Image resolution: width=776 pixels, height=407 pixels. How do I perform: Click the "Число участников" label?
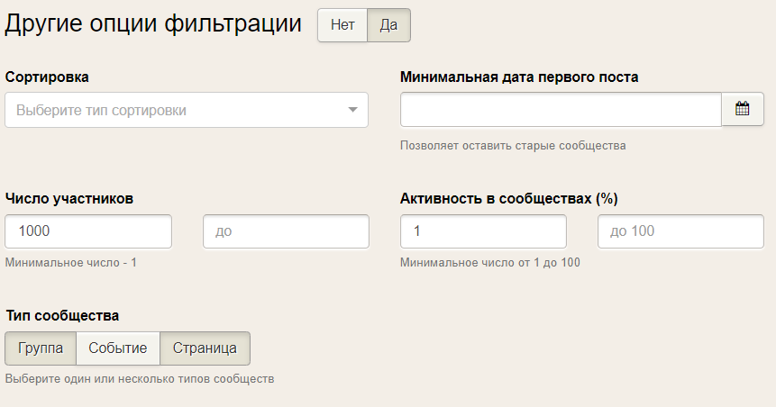69,198
